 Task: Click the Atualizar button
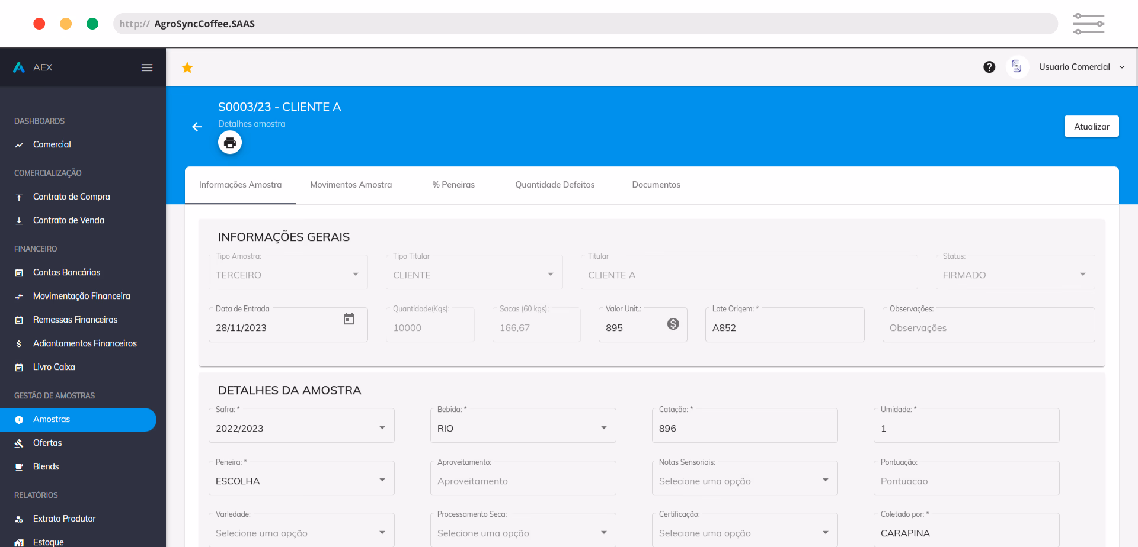coord(1091,126)
